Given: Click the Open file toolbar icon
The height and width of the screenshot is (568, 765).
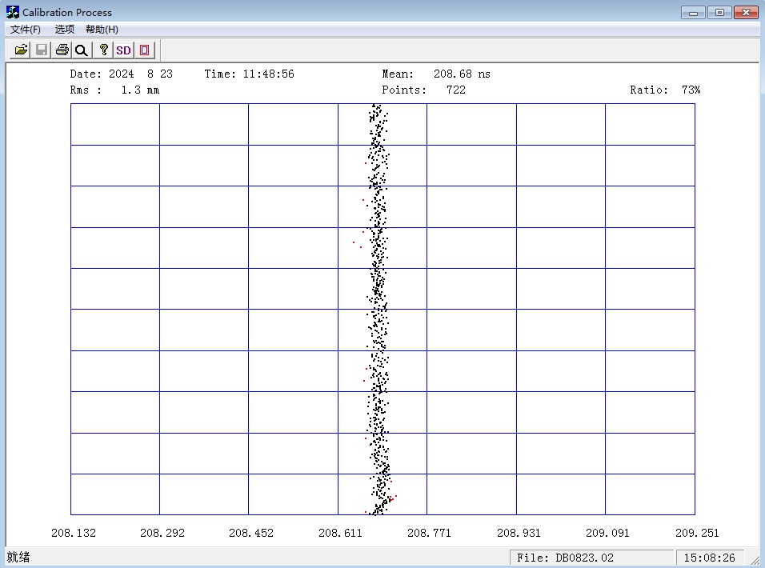Looking at the screenshot, I should (x=21, y=50).
